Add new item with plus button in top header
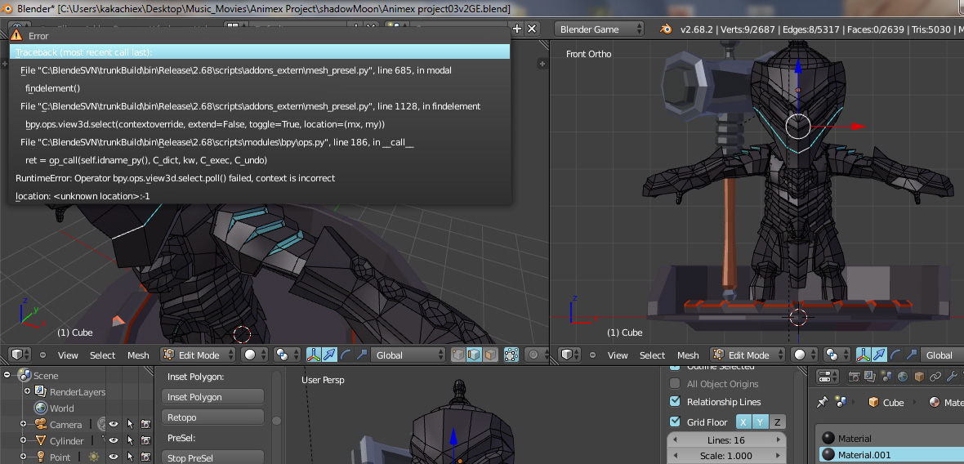Screen dimensions: 964x464 [516, 29]
